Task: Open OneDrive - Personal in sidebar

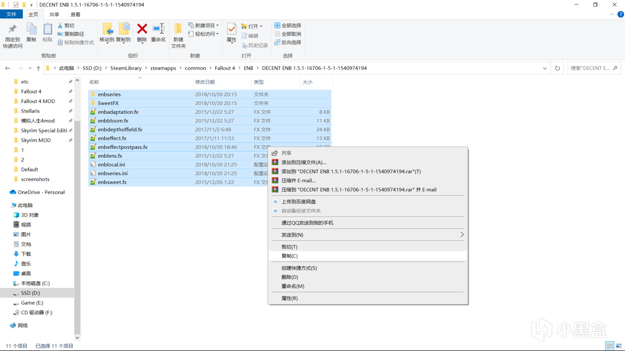Action: (41, 192)
